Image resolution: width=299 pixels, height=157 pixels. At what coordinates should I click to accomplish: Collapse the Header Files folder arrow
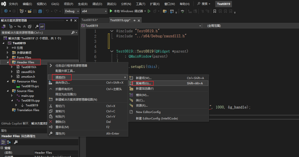click(x=7, y=62)
